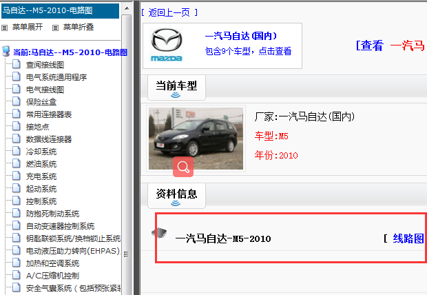
Task: Click the document icon next to 电气系统通用程序
Action: click(x=17, y=77)
